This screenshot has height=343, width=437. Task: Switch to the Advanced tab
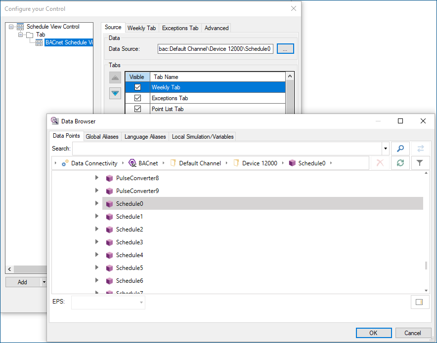tap(216, 28)
